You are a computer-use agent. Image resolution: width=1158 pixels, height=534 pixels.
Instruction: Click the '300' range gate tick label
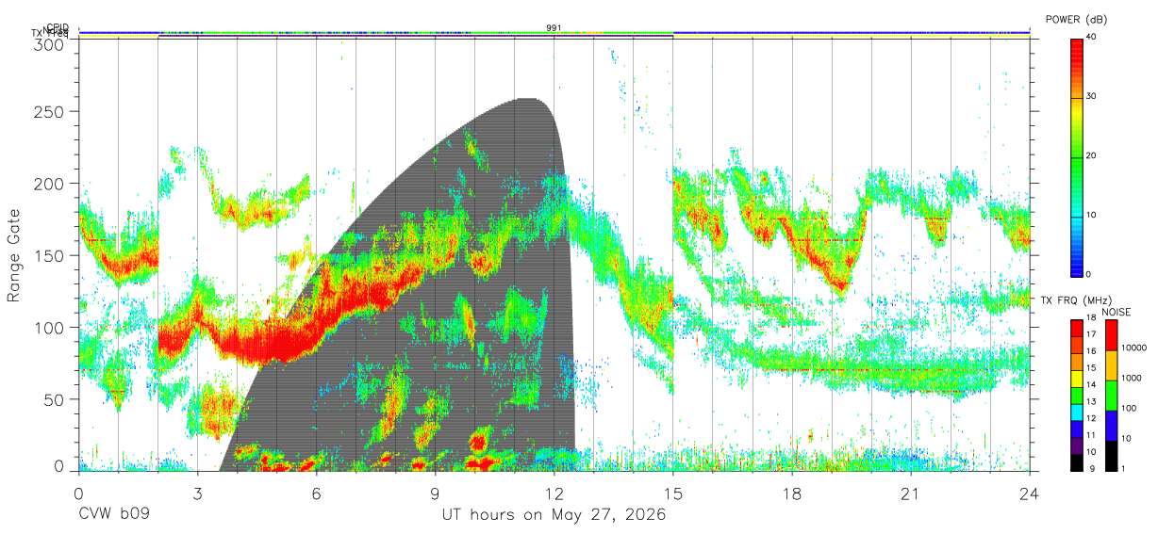click(x=50, y=44)
